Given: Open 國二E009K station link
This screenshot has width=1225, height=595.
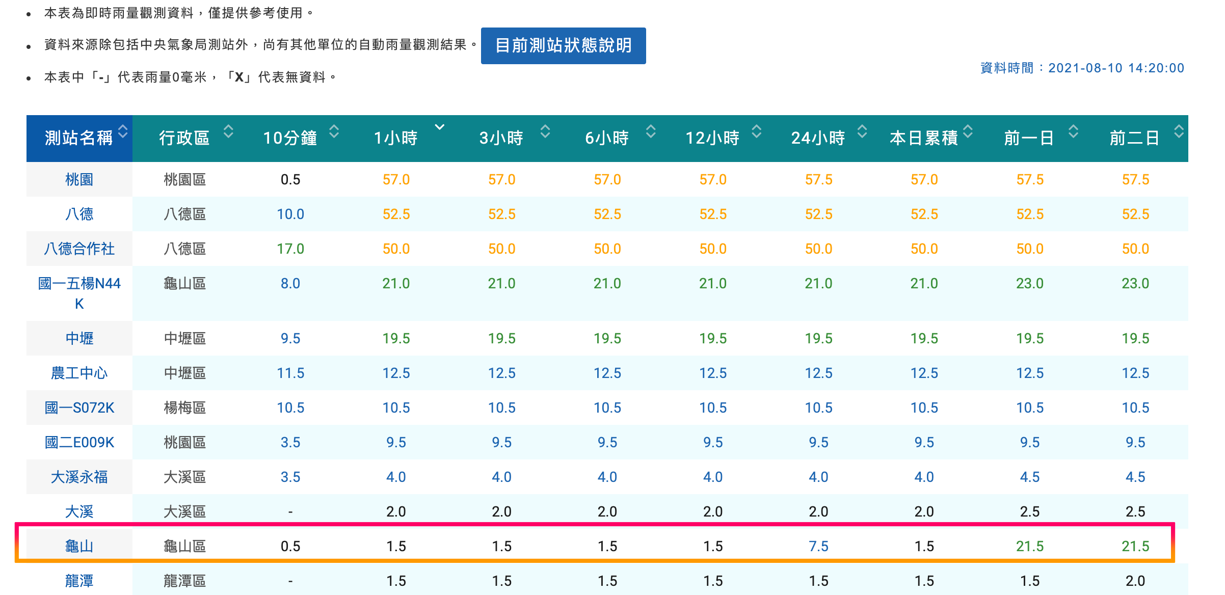Looking at the screenshot, I should [79, 442].
